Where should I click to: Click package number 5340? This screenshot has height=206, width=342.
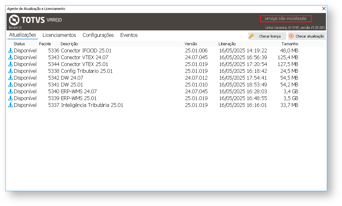[x=54, y=91]
